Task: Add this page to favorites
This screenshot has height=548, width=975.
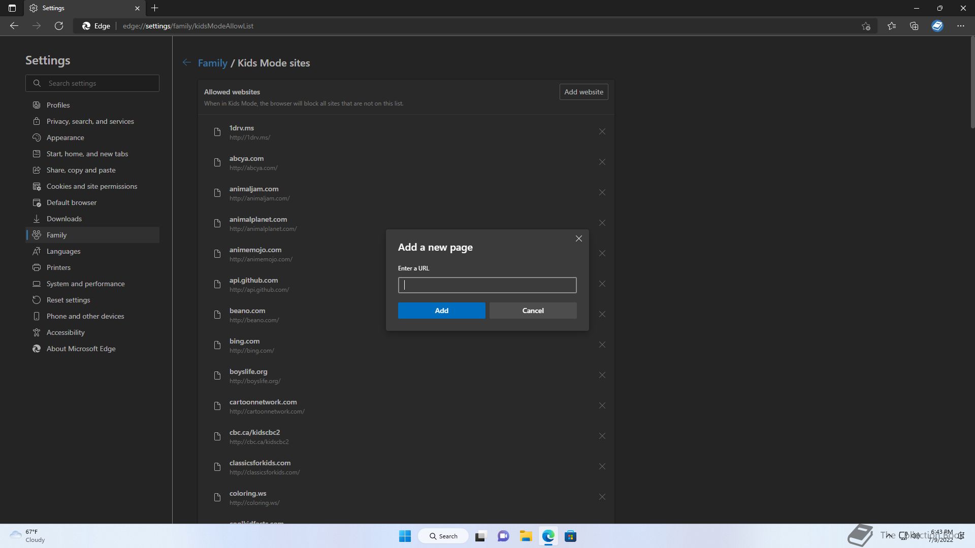Action: (x=866, y=26)
